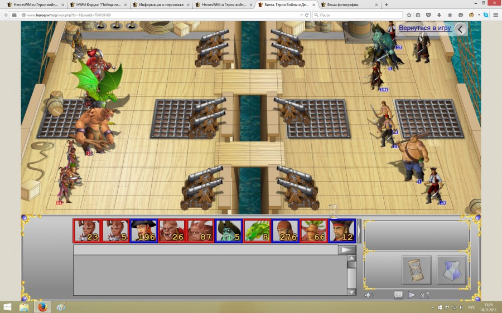Screen dimensions: 502x313
Task: Click the pirate unit with stack 15
Action: [x=434, y=185]
